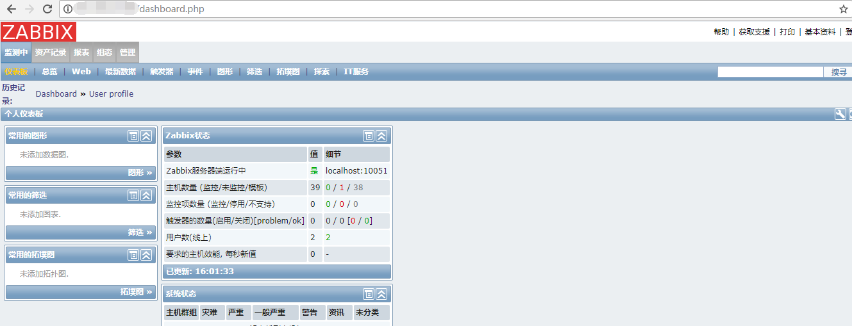Select the 报表 main tab
This screenshot has height=326, width=852.
coord(81,53)
